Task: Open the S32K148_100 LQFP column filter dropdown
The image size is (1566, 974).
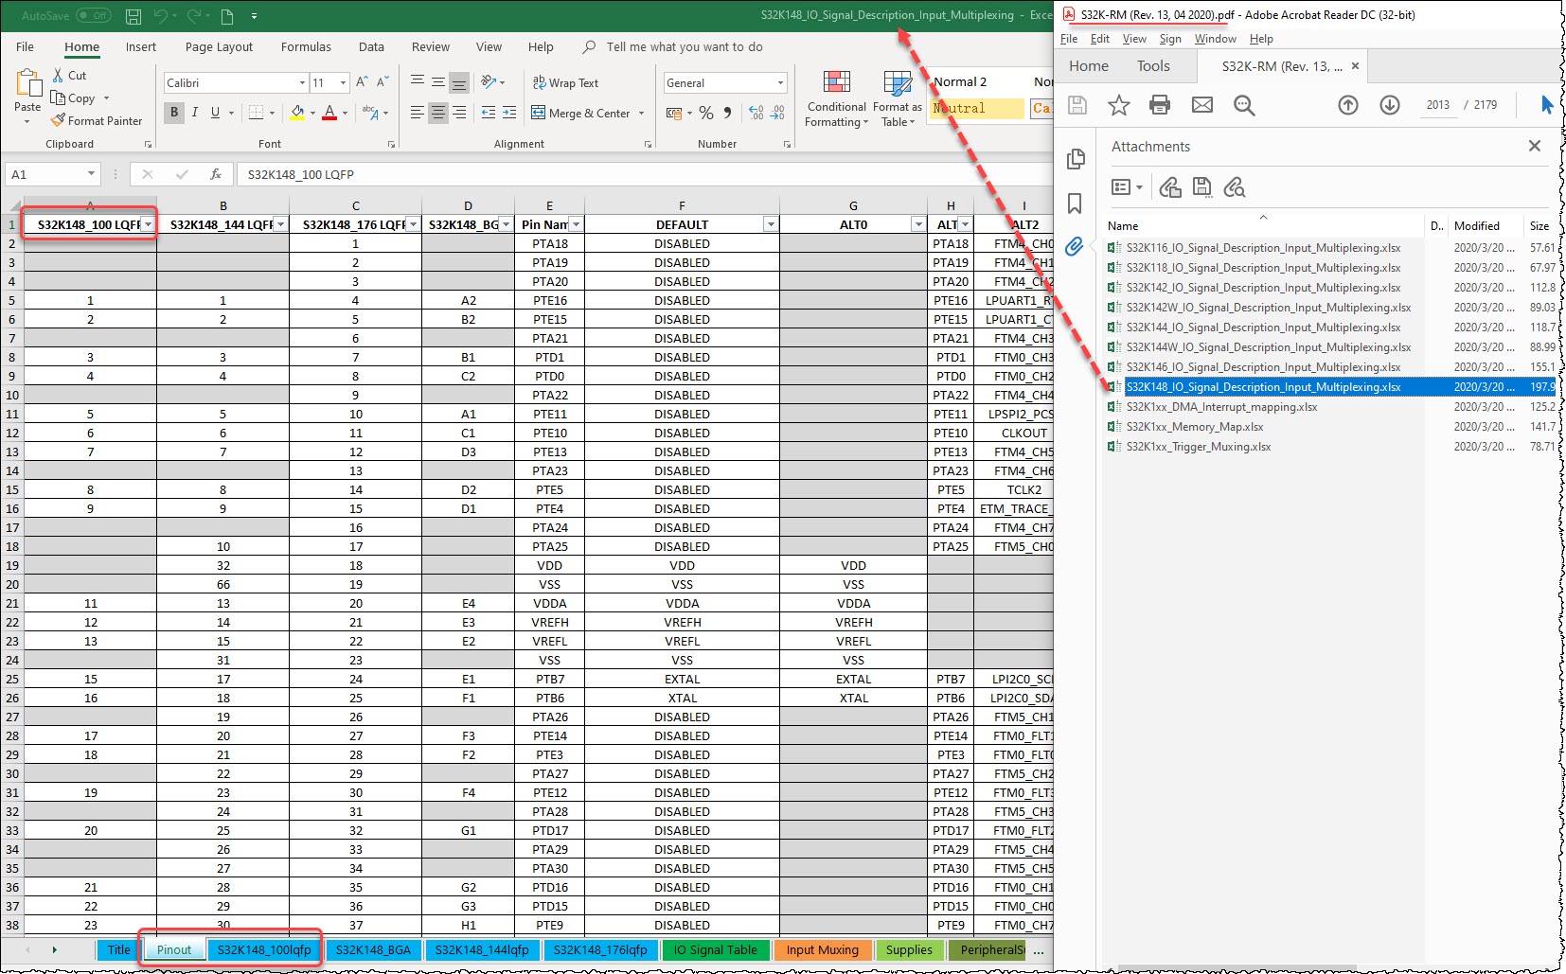Action: pyautogui.click(x=148, y=224)
